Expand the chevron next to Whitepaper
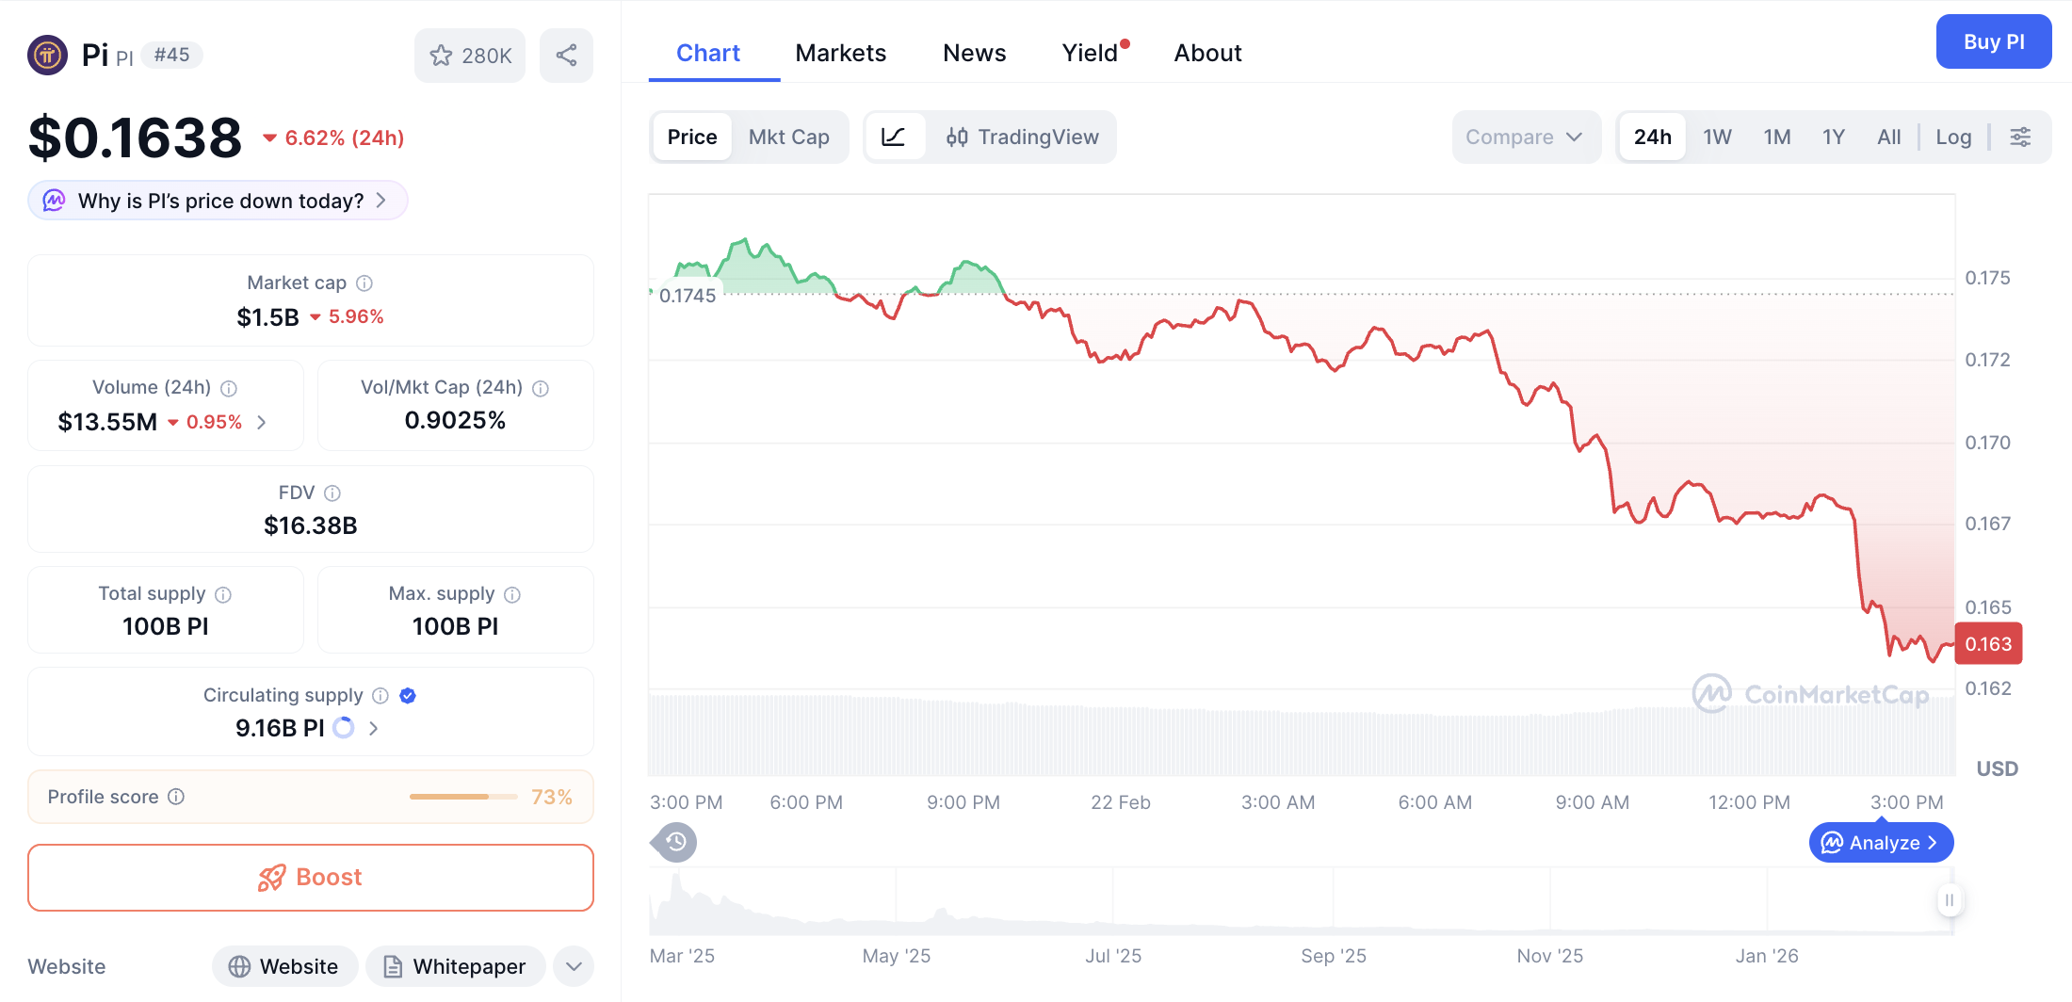Viewport: 2072px width, 1002px height. click(x=573, y=966)
